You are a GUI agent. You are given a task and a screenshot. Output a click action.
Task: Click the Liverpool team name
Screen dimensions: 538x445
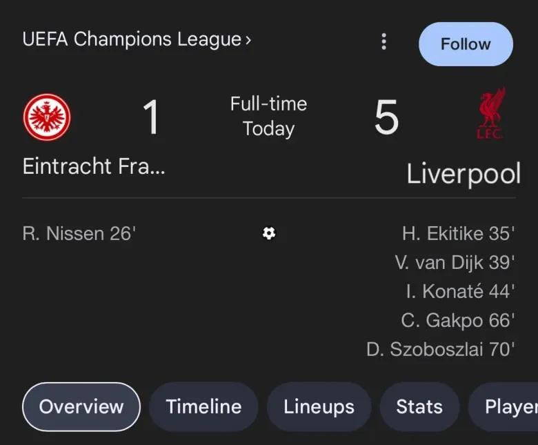click(x=463, y=173)
